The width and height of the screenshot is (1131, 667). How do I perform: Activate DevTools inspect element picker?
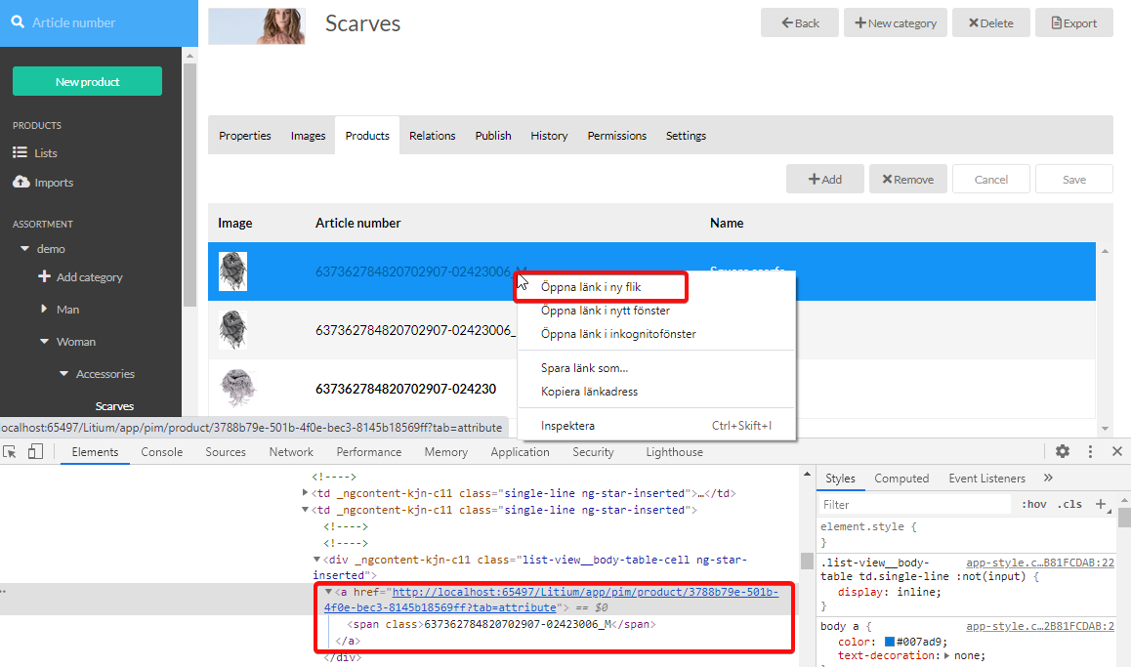pyautogui.click(x=11, y=452)
